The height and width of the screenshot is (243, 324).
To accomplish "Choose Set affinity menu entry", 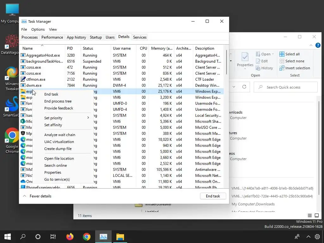I will point(53,125).
